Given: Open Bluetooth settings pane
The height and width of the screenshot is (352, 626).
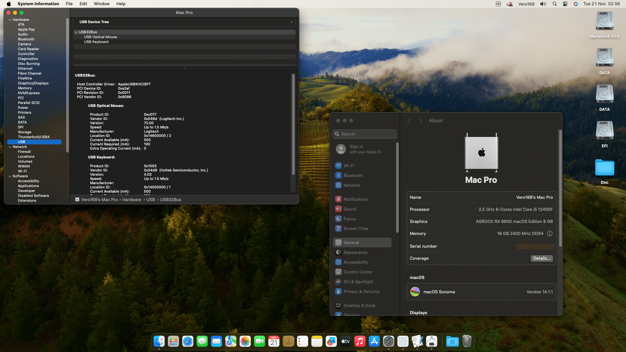Looking at the screenshot, I should coord(353,175).
